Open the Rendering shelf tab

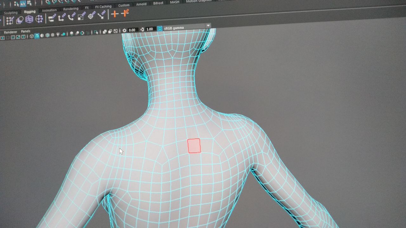point(71,9)
